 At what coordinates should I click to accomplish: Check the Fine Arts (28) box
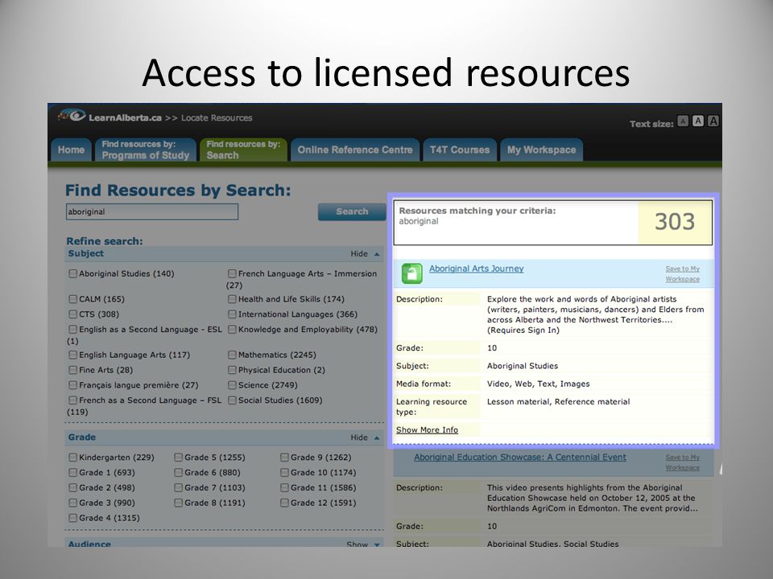(72, 370)
